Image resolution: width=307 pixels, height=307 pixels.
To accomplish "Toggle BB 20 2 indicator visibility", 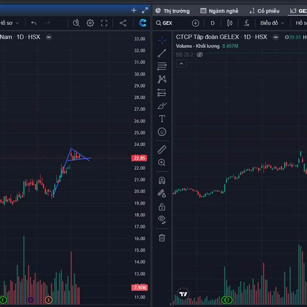I will pos(200,55).
